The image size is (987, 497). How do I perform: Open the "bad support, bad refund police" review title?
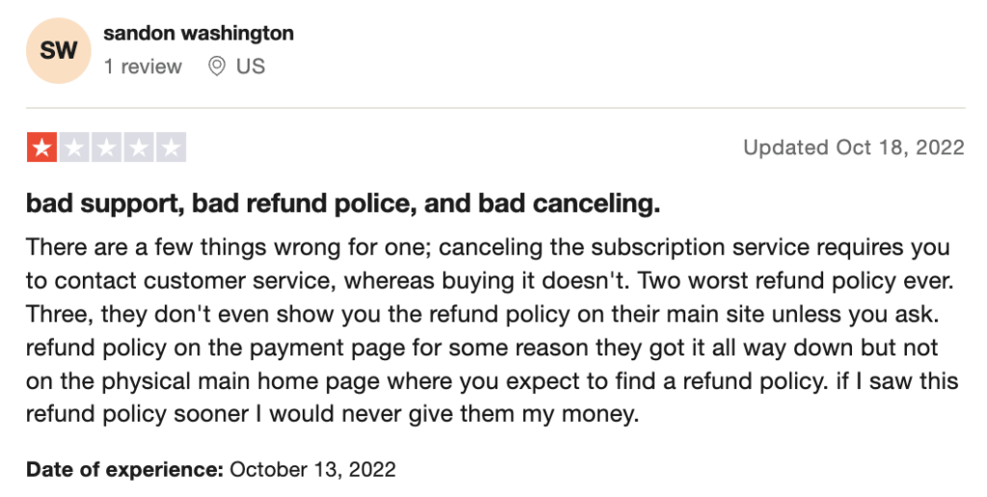tap(343, 204)
